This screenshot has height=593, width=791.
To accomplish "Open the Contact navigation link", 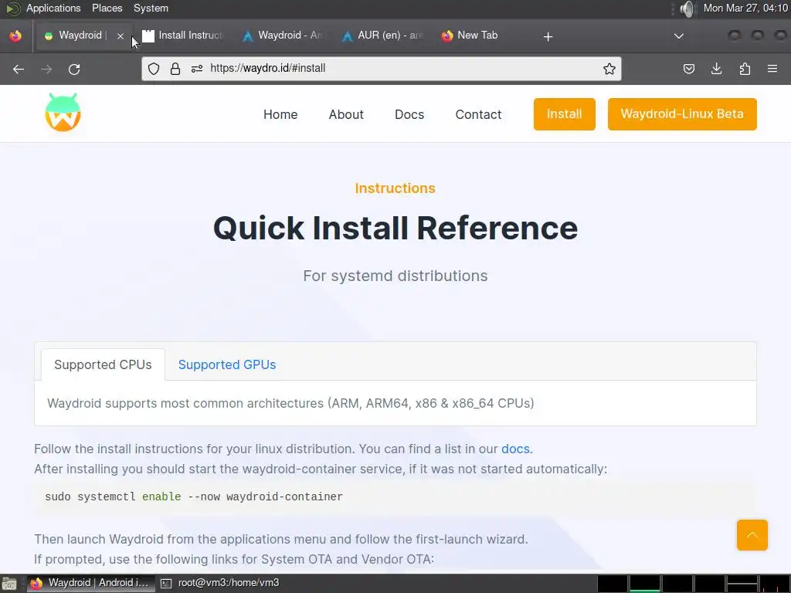I will [478, 114].
